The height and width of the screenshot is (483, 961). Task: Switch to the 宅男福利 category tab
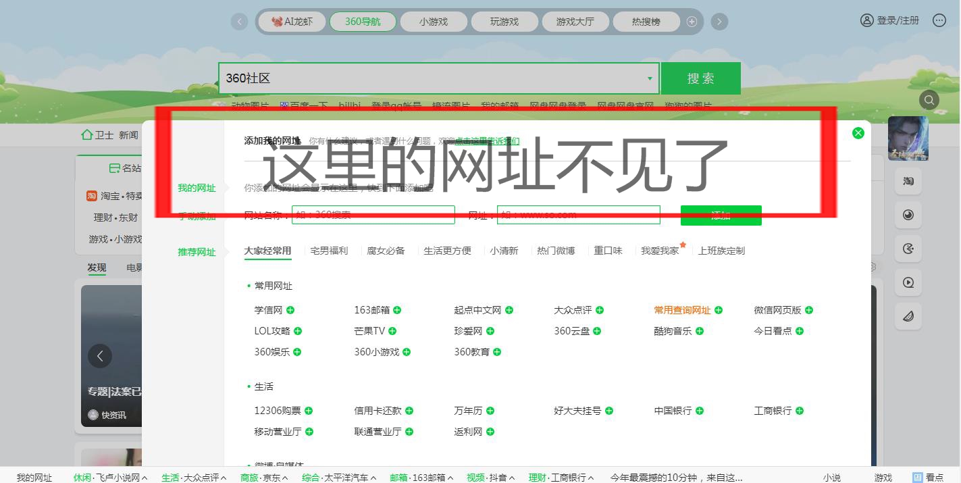[329, 251]
